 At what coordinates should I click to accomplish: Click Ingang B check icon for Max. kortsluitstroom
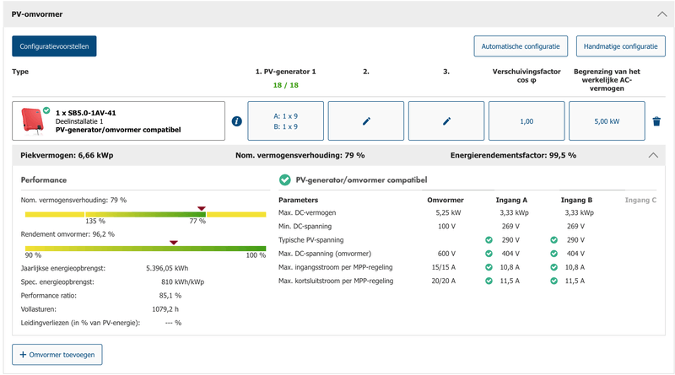pos(553,281)
